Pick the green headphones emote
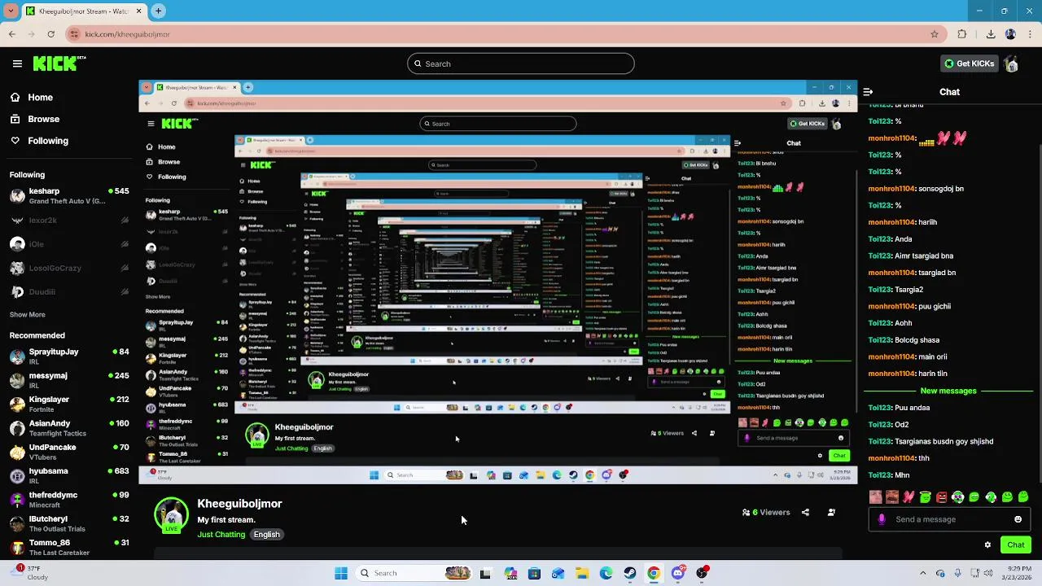The width and height of the screenshot is (1042, 586). click(958, 496)
